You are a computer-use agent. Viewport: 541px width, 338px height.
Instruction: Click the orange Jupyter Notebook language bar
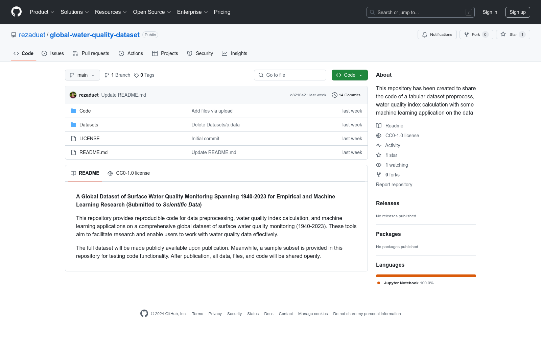[426, 276]
